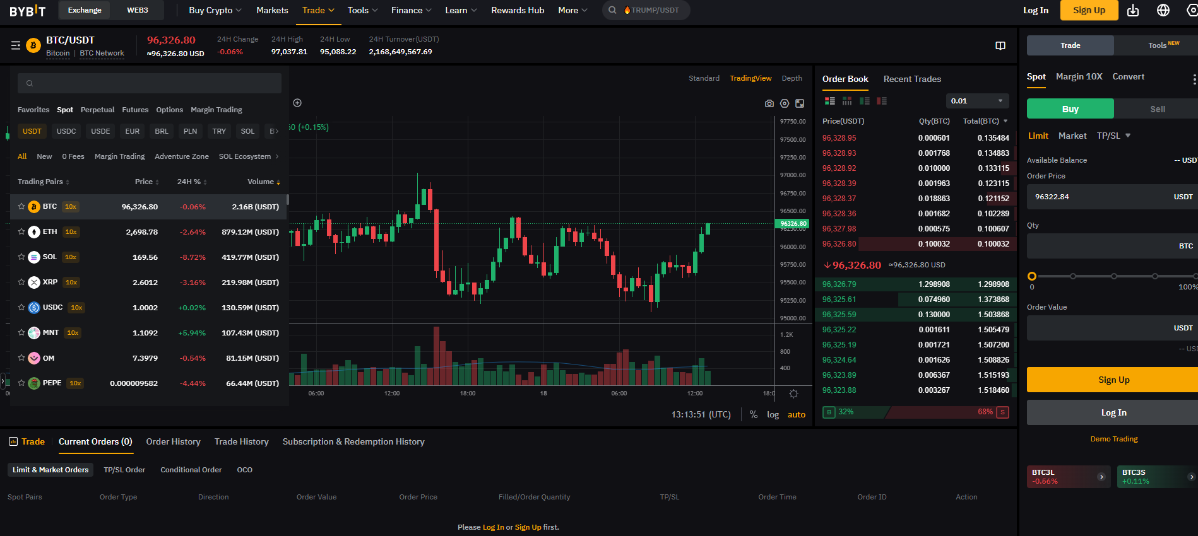The image size is (1198, 536).
Task: Switch chart to Depth view
Action: click(792, 78)
